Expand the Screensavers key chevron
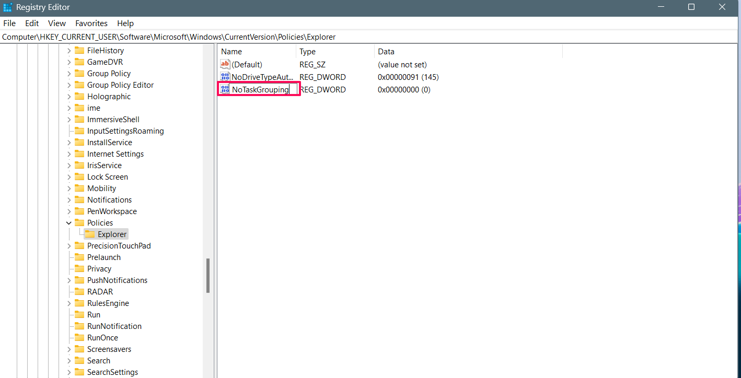The image size is (741, 378). coord(69,349)
